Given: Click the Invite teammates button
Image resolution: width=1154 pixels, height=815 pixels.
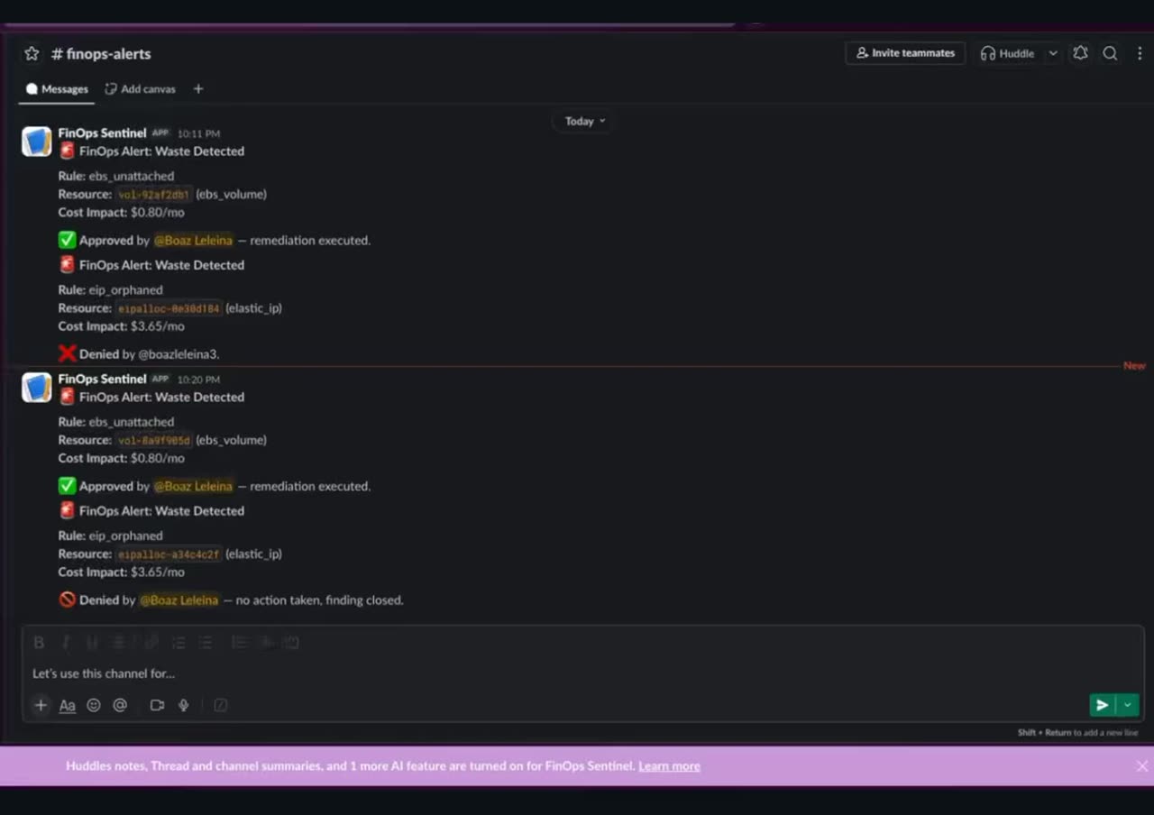Looking at the screenshot, I should 905,53.
